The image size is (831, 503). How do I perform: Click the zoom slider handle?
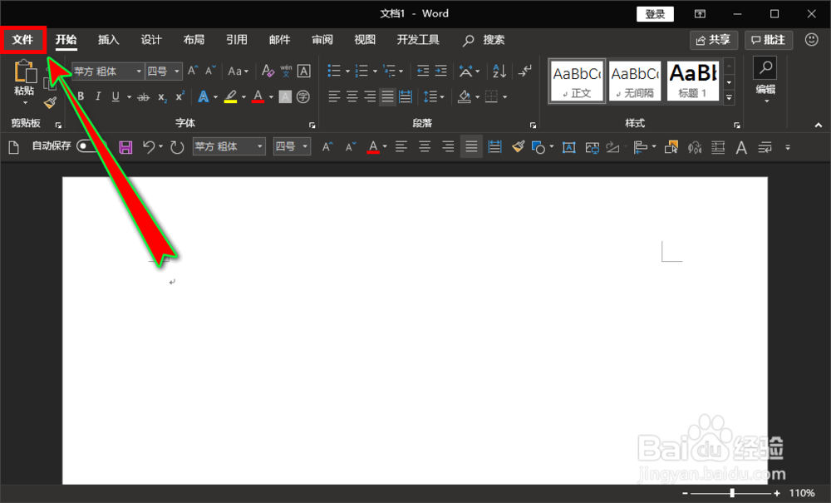[x=732, y=493]
